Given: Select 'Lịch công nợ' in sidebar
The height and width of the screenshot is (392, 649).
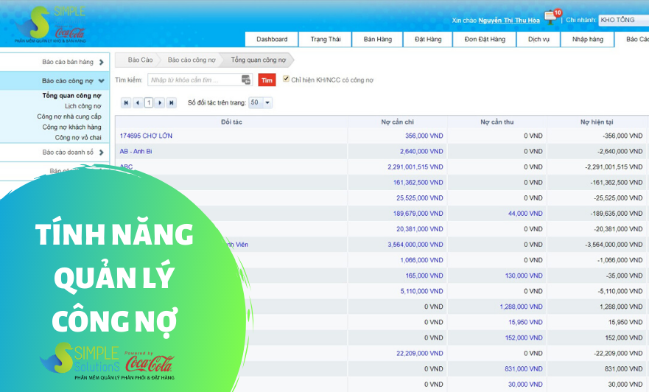Looking at the screenshot, I should [83, 106].
